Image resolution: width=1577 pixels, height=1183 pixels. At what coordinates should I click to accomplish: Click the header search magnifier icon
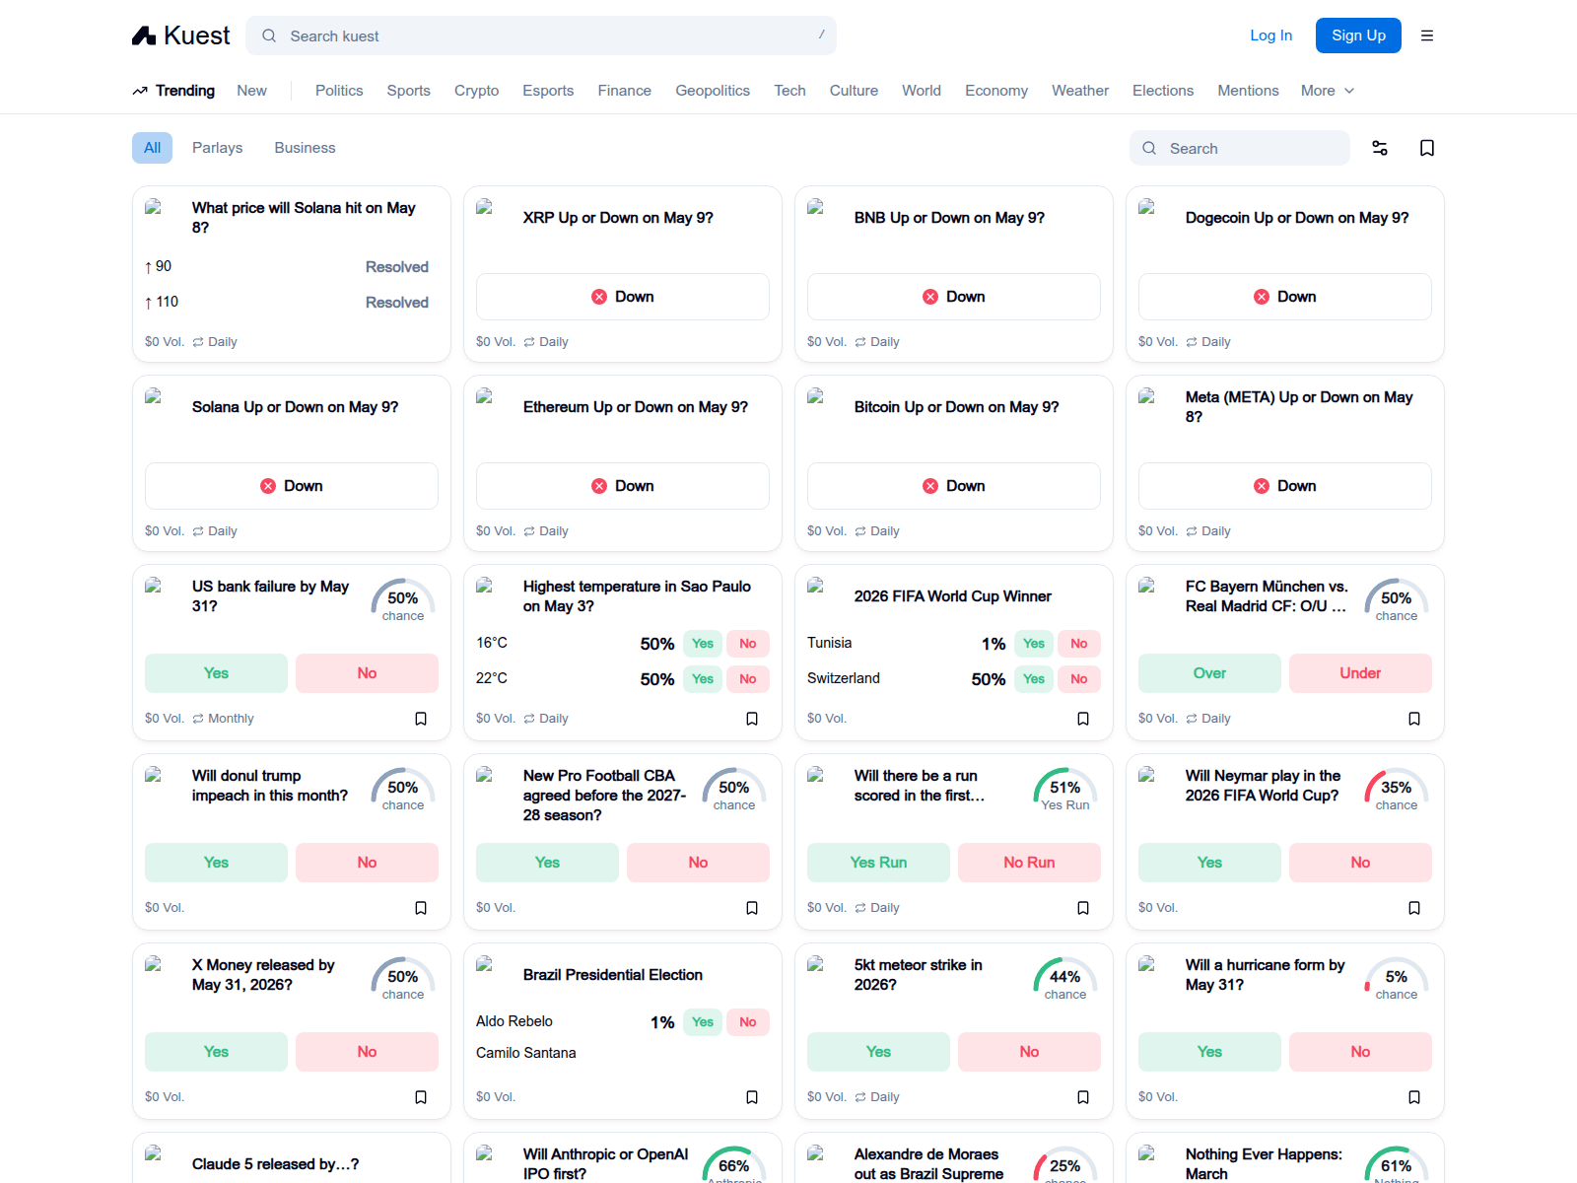click(x=269, y=35)
